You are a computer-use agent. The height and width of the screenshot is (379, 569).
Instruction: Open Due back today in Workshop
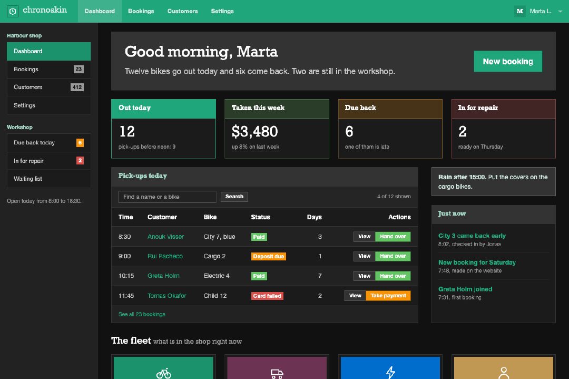tap(48, 143)
